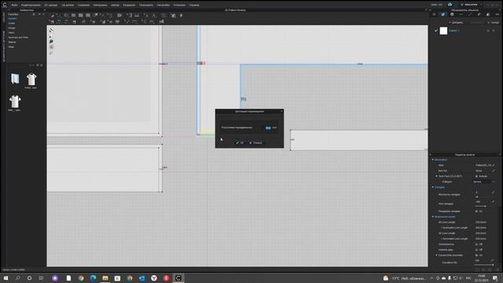Viewport: 503px width, 283px height.
Task: Click Отмена in the move distance dialog
Action: tap(255, 143)
